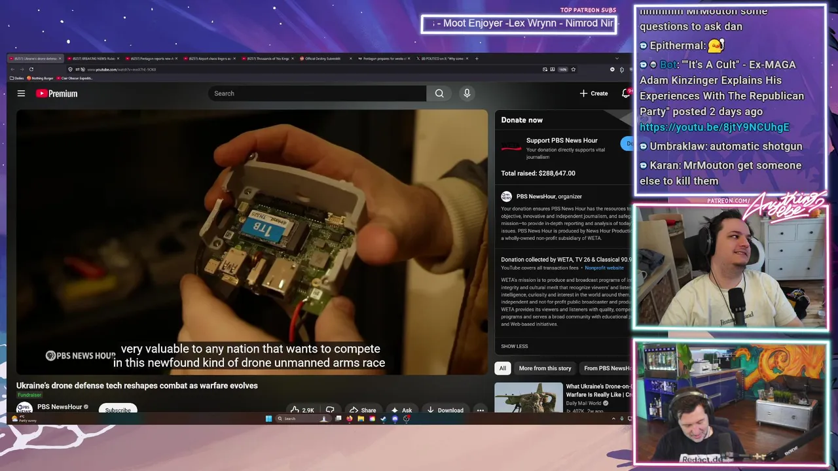Open the Windows Start menu

268,419
